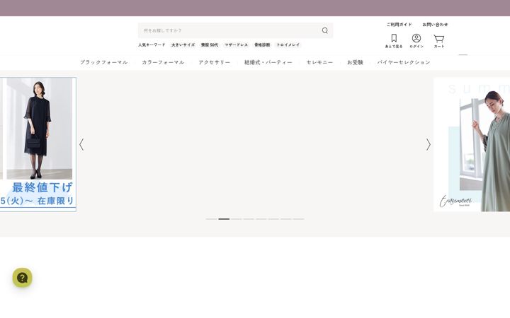
Task: Open セレモニー category menu
Action: point(319,62)
